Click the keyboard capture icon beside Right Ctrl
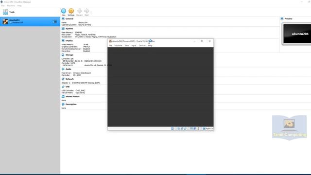 [x=204, y=128]
